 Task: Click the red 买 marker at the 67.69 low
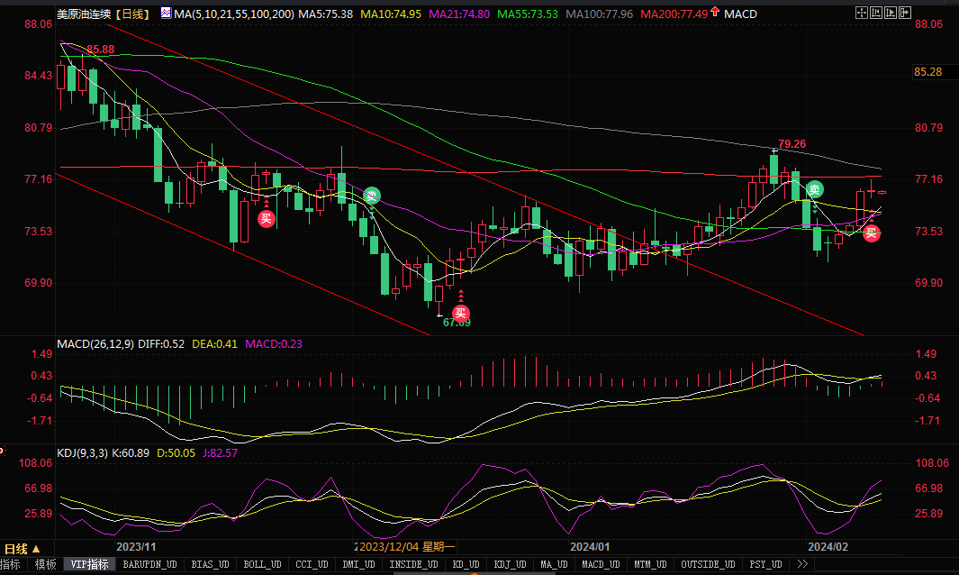click(460, 313)
